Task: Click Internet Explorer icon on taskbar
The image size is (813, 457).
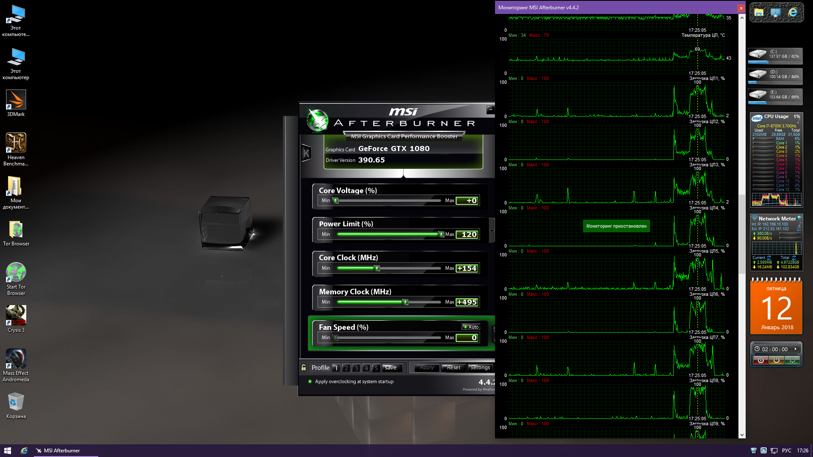Action: (24, 451)
